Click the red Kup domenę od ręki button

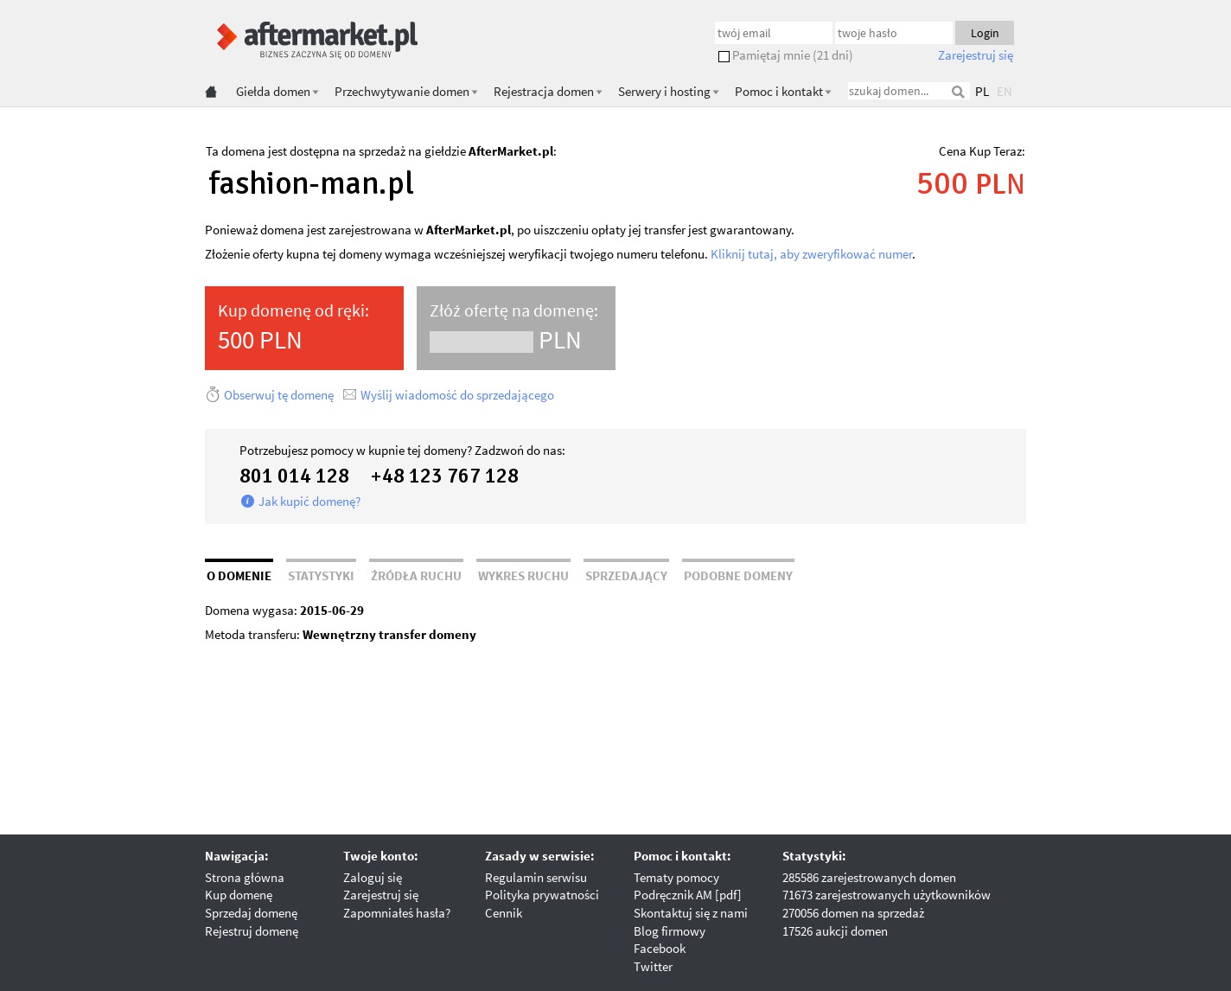pos(304,328)
